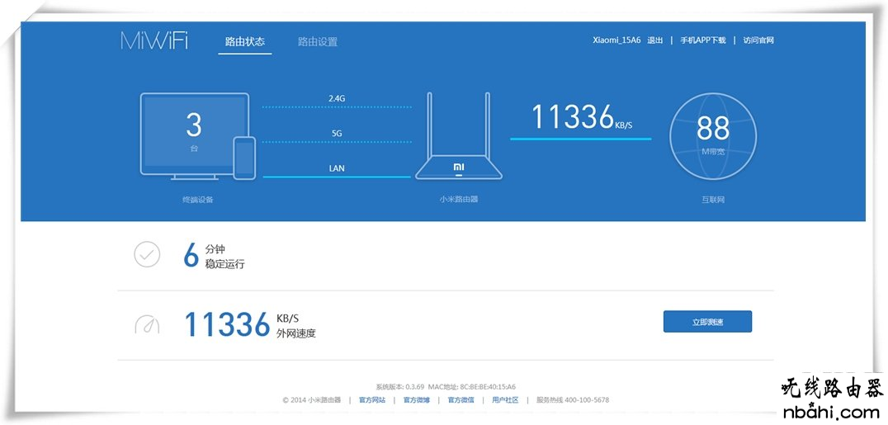Open the 用户社区 footer link

tap(505, 400)
